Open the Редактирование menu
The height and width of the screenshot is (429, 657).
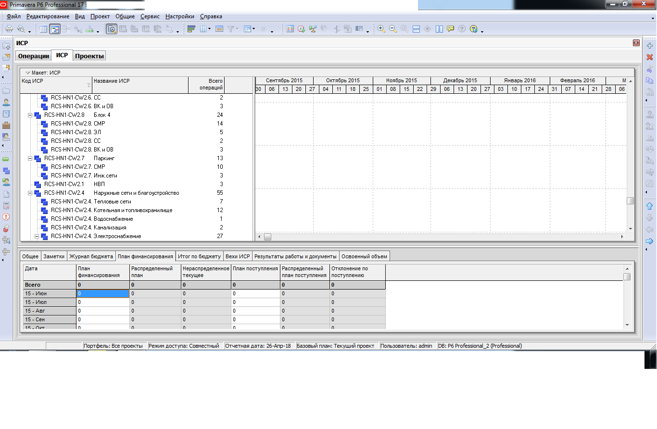pyautogui.click(x=48, y=16)
